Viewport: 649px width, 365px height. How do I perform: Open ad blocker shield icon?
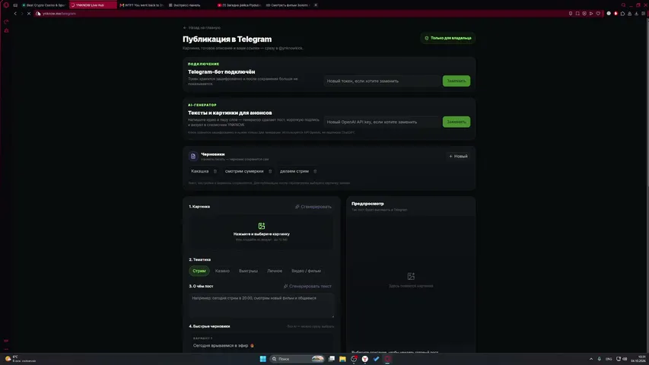click(584, 13)
